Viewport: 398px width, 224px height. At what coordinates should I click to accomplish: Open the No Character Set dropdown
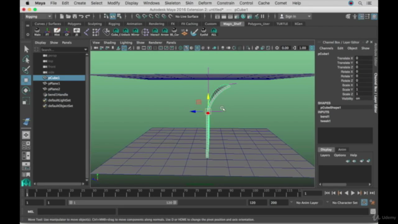[345, 203]
